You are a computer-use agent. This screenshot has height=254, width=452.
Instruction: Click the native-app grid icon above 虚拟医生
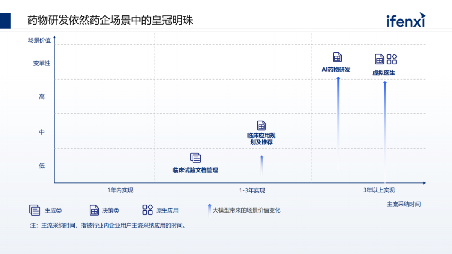click(392, 59)
